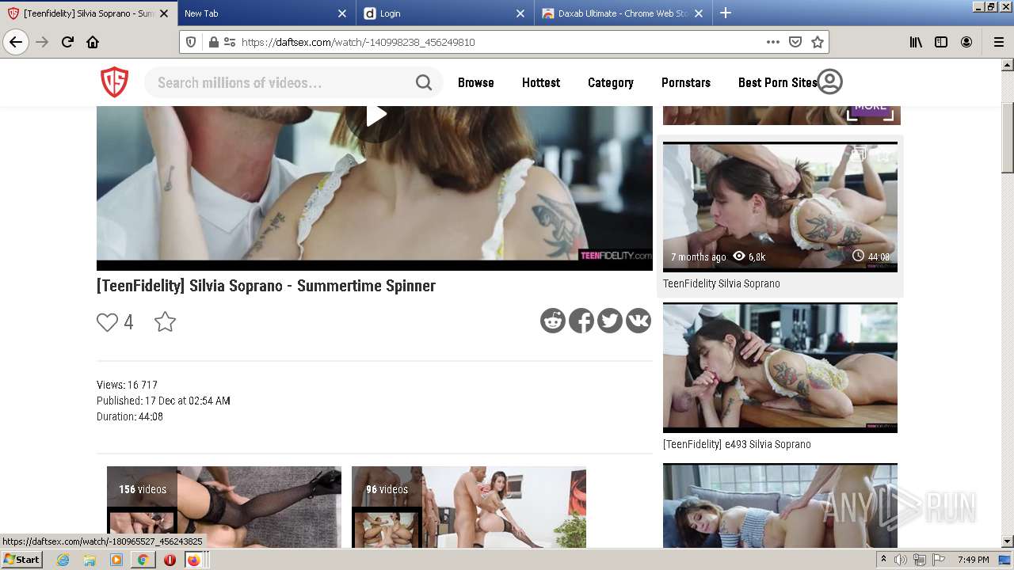Open Chrome from the taskbar
The width and height of the screenshot is (1014, 570).
(143, 560)
